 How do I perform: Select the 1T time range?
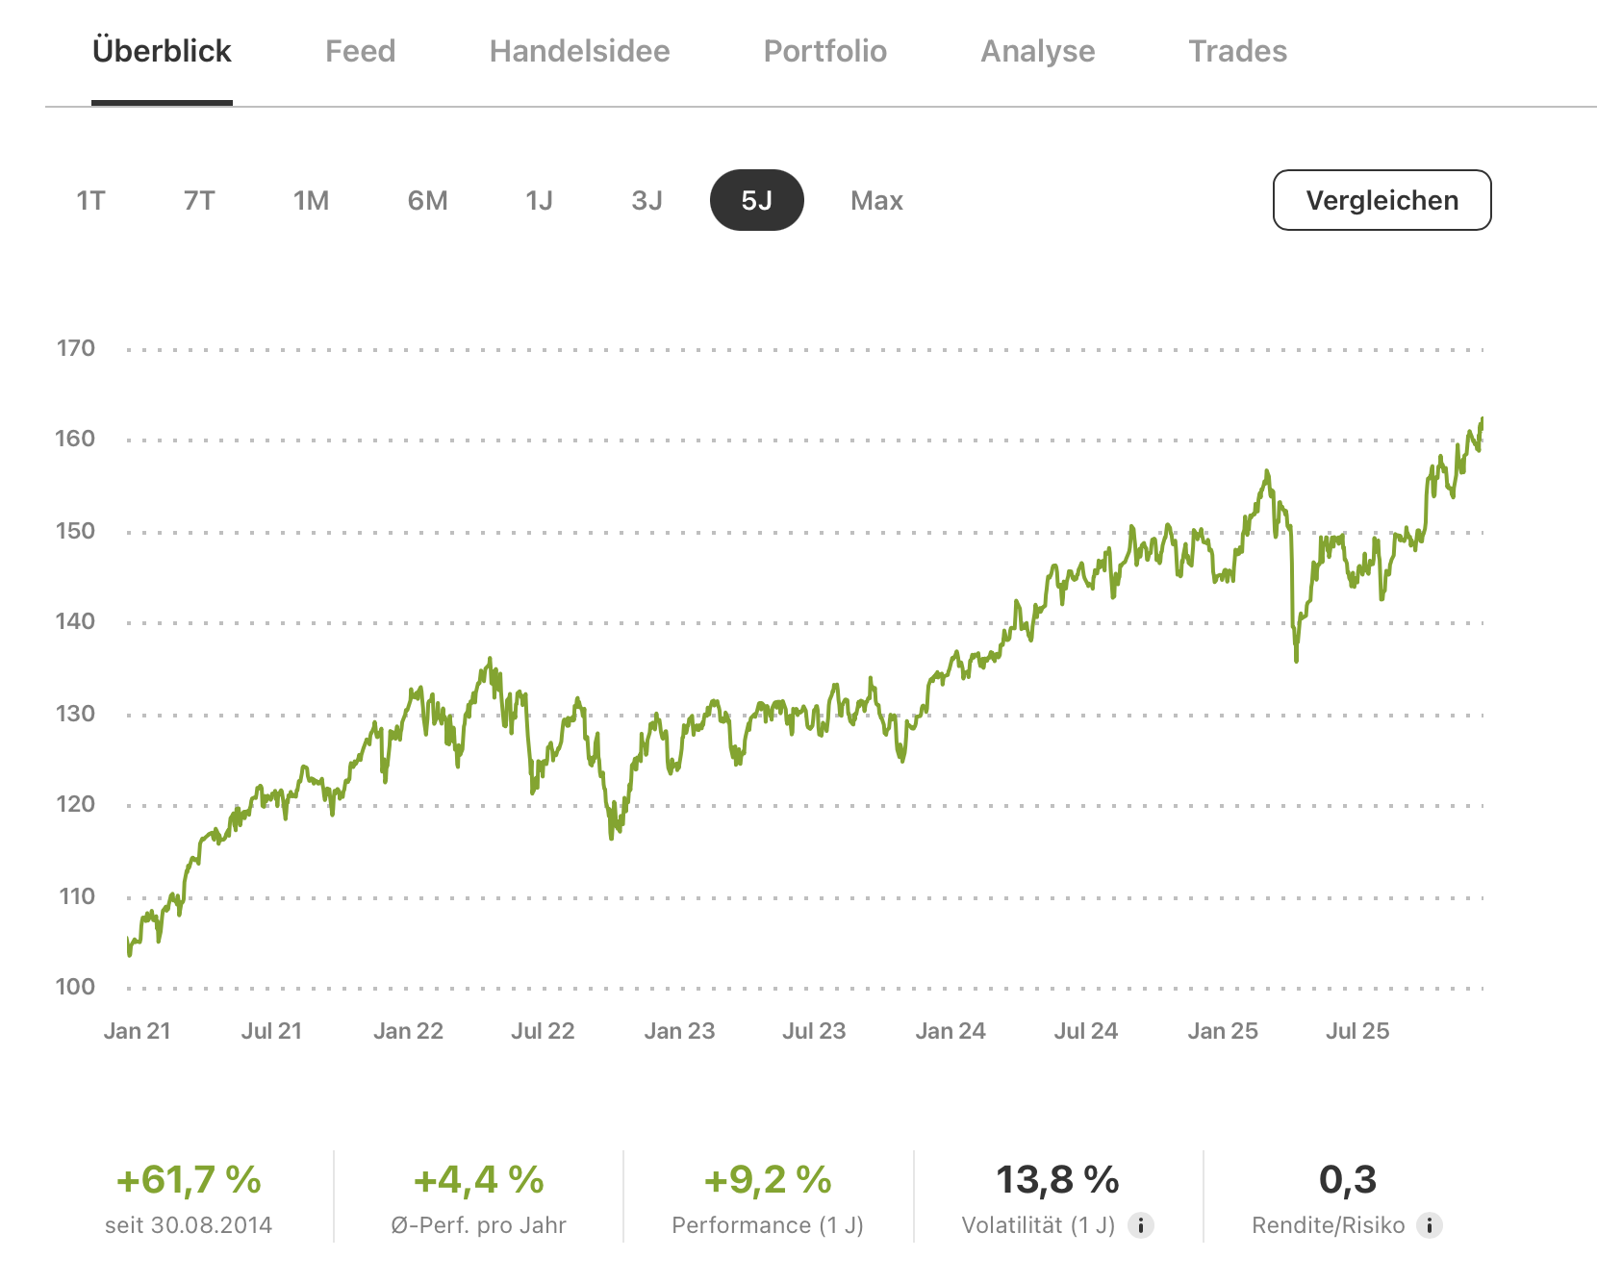coord(90,200)
